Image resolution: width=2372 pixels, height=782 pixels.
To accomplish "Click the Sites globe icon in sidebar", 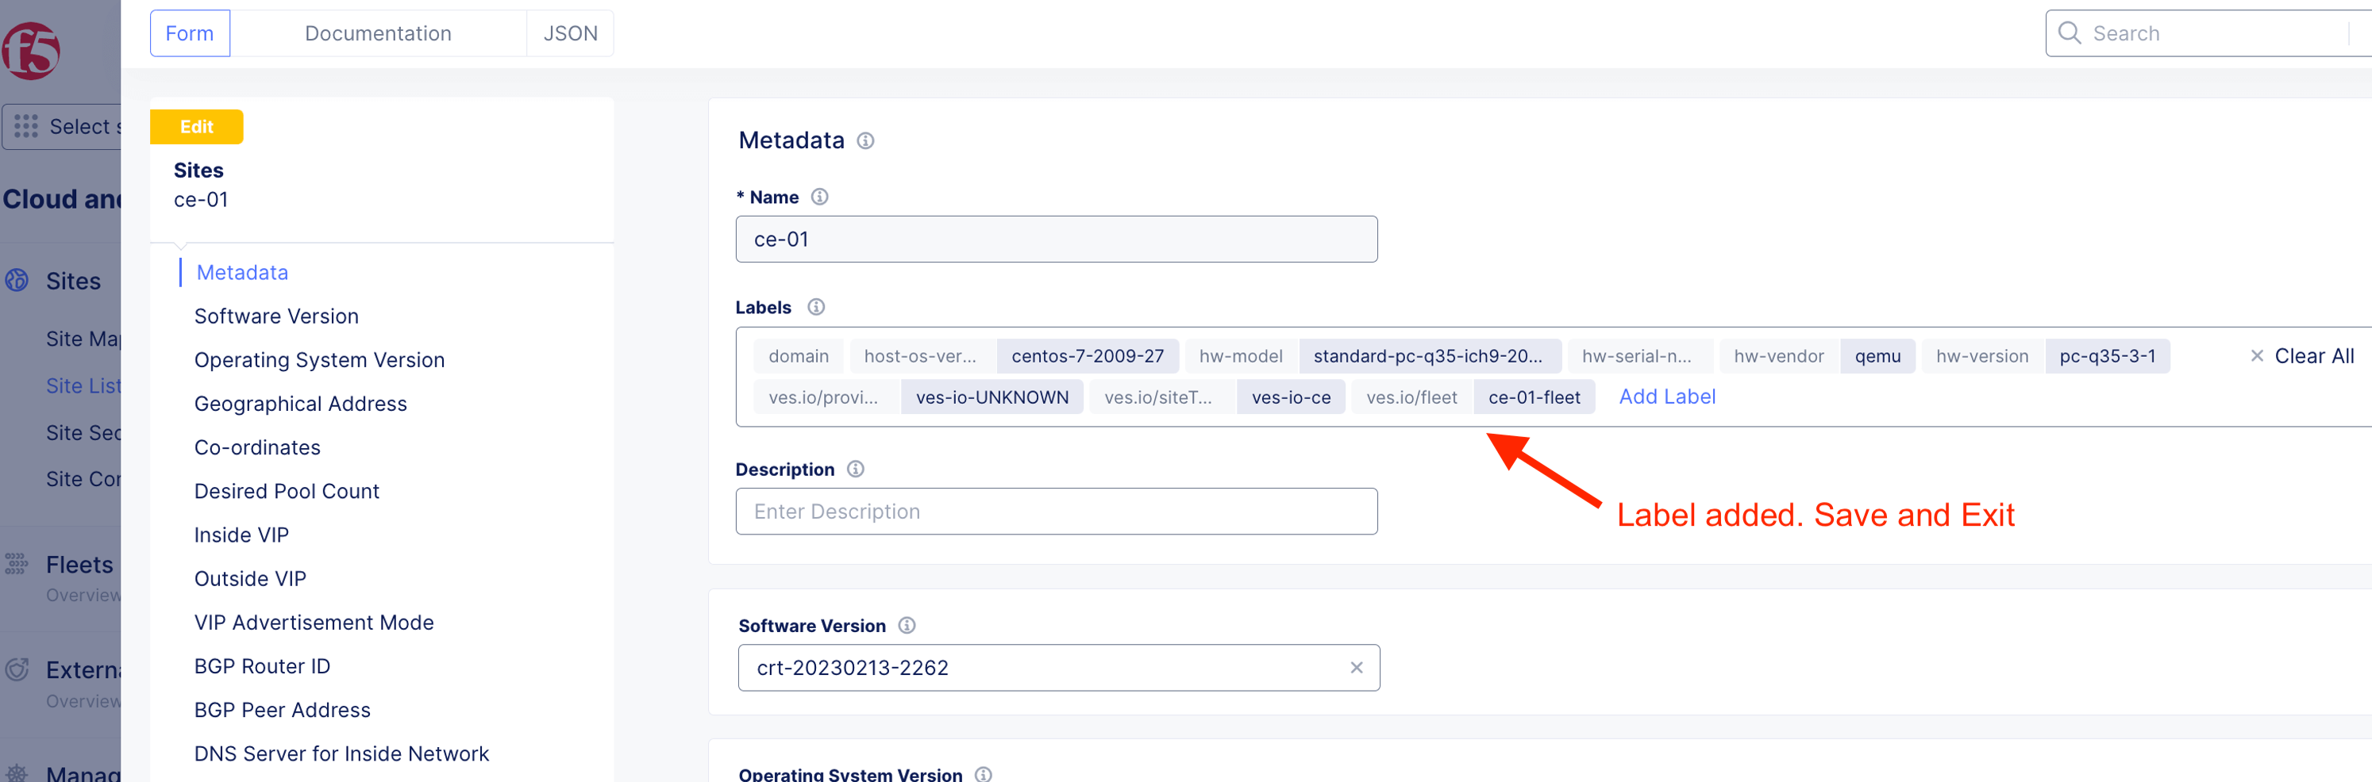I will click(17, 281).
